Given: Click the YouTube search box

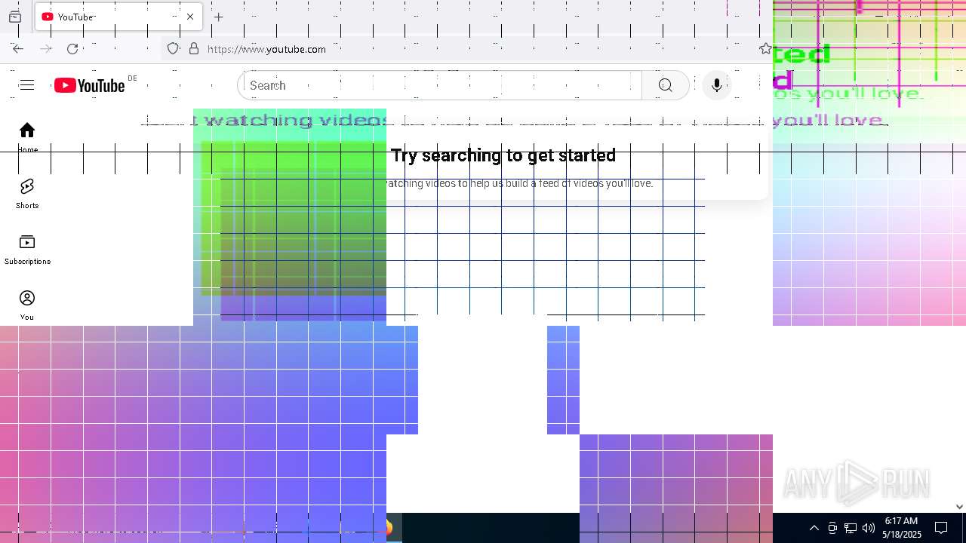Looking at the screenshot, I should tap(440, 85).
